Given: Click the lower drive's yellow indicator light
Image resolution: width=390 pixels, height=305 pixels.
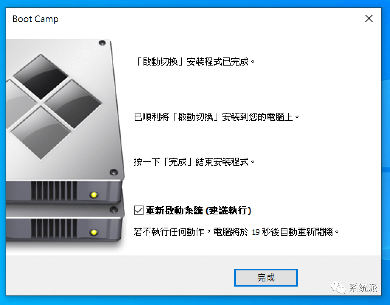Looking at the screenshot, I should pyautogui.click(x=94, y=232).
